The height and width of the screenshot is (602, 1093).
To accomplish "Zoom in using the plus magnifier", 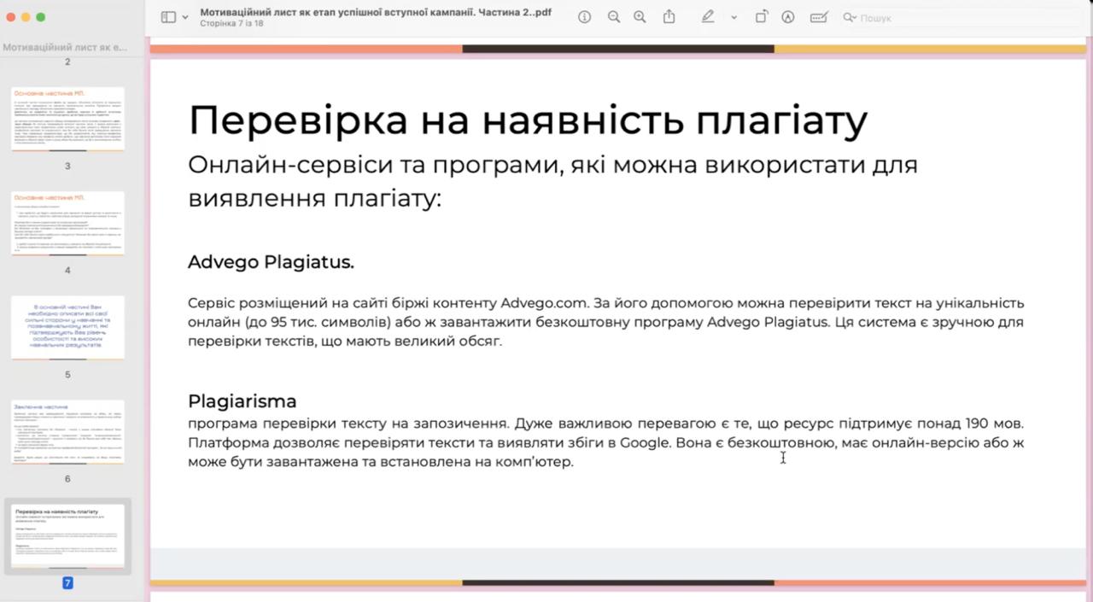I will [x=640, y=17].
